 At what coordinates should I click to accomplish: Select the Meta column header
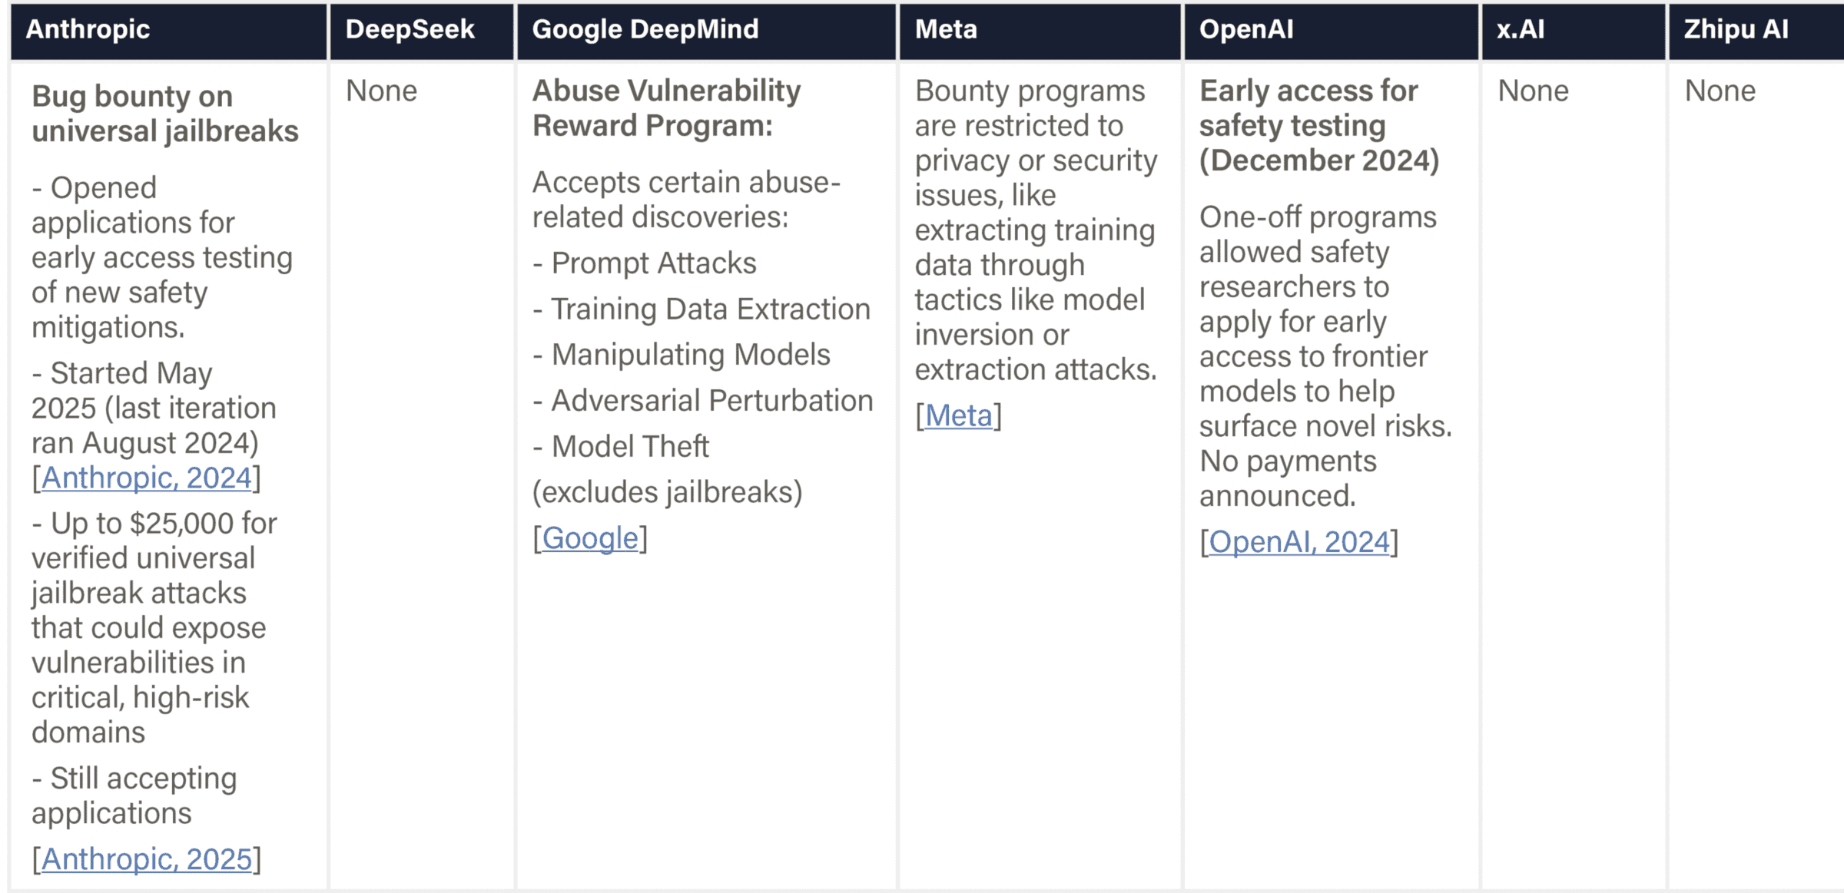pos(946,29)
